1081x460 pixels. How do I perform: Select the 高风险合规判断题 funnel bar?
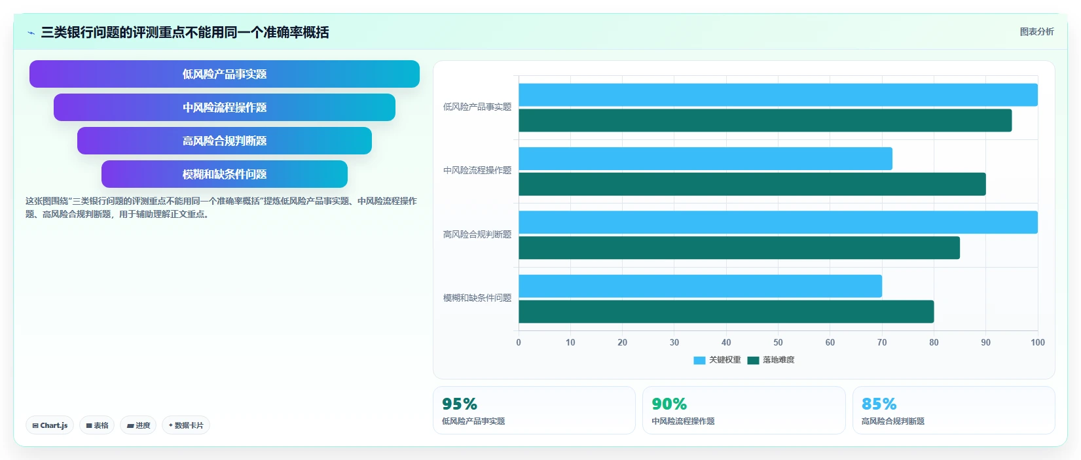click(x=225, y=141)
